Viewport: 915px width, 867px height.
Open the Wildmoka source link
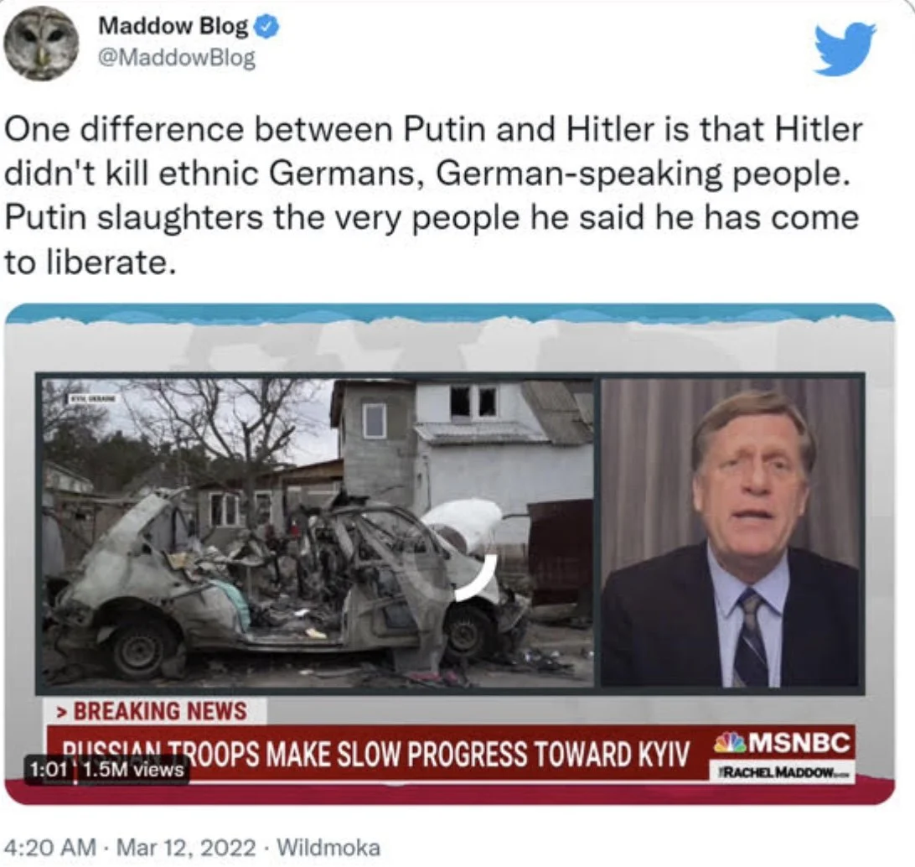[328, 847]
